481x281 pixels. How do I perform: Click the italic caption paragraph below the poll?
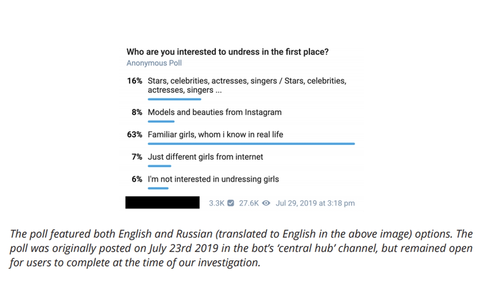[x=240, y=249]
